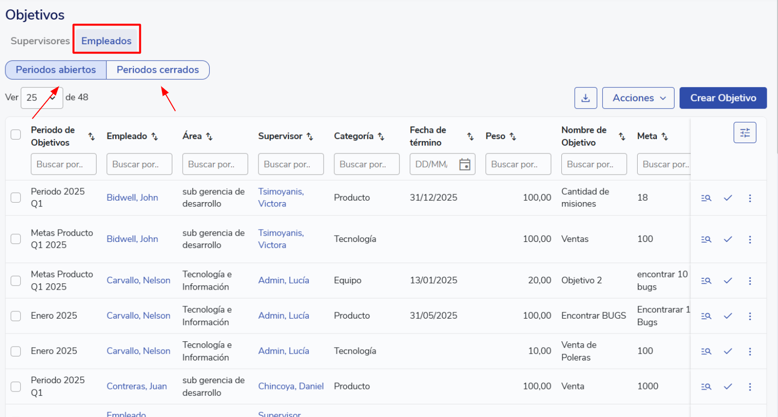Open the column settings filter icon
Screen dimensions: 778x417
(745, 133)
